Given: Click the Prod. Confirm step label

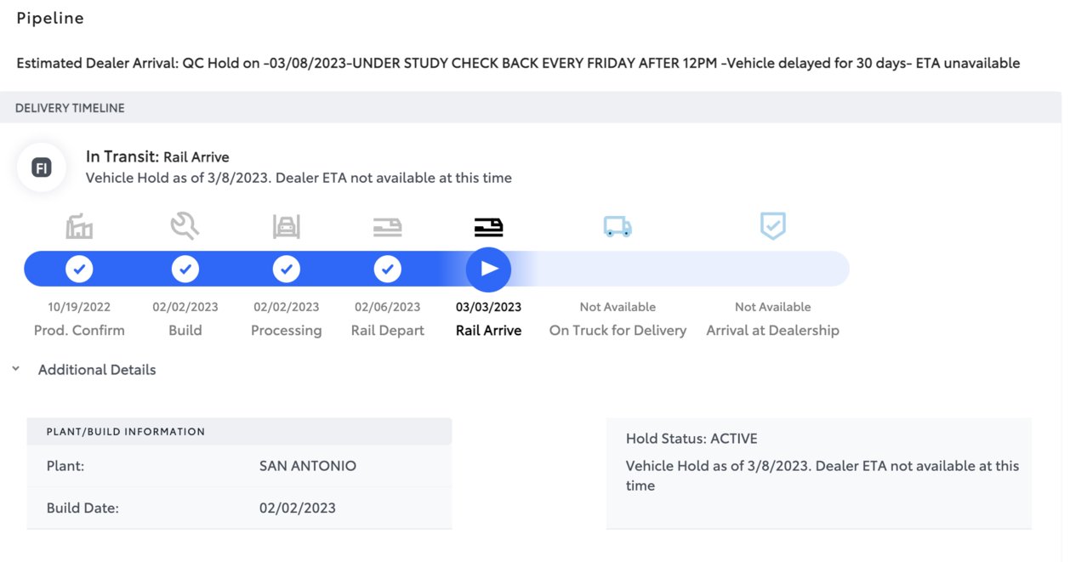Looking at the screenshot, I should tap(79, 331).
